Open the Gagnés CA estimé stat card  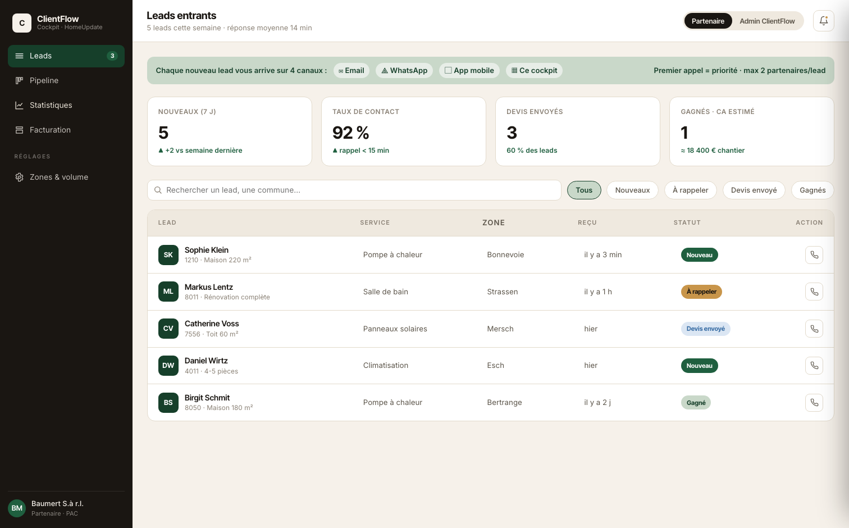point(752,131)
